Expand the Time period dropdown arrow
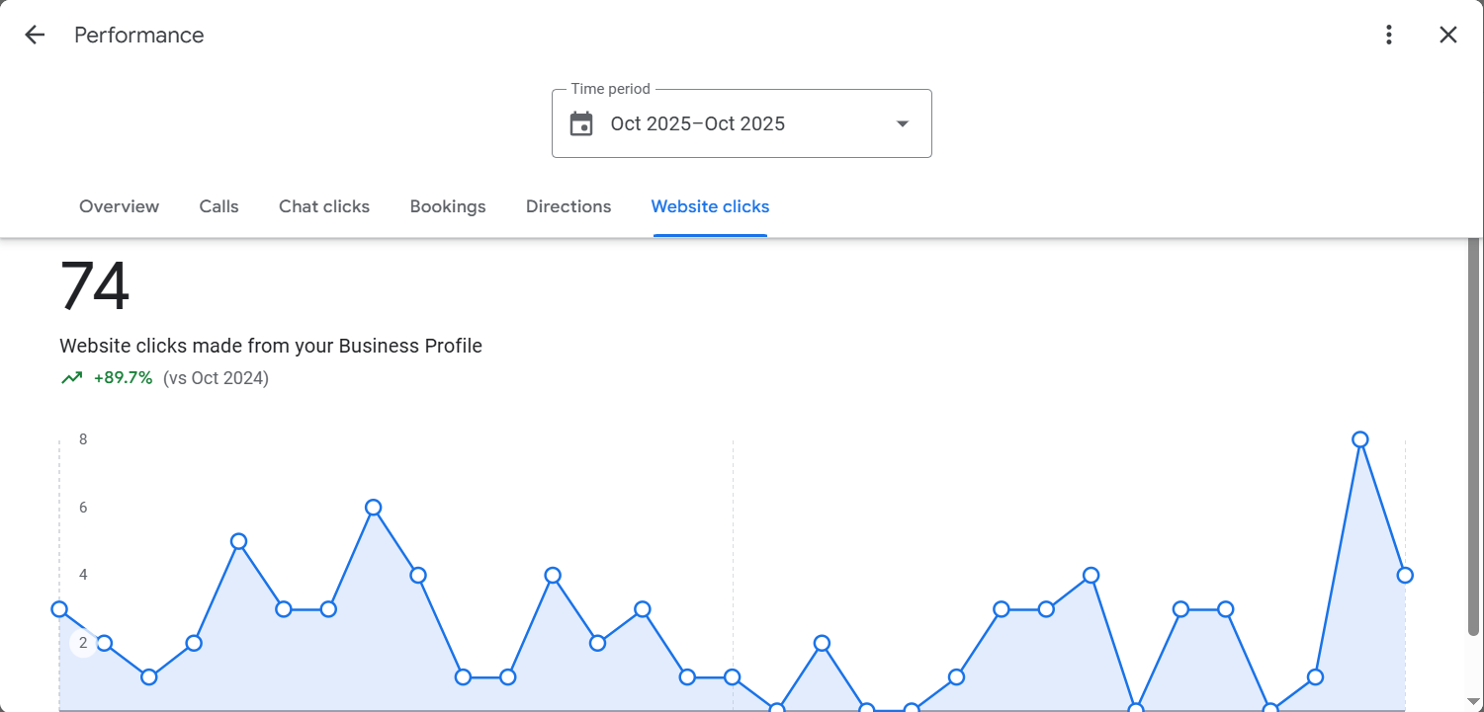 click(902, 124)
